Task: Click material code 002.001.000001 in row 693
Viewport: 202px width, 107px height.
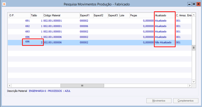Action: (53, 32)
